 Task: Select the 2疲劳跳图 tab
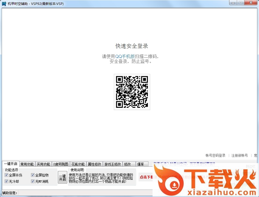[x=61, y=164]
